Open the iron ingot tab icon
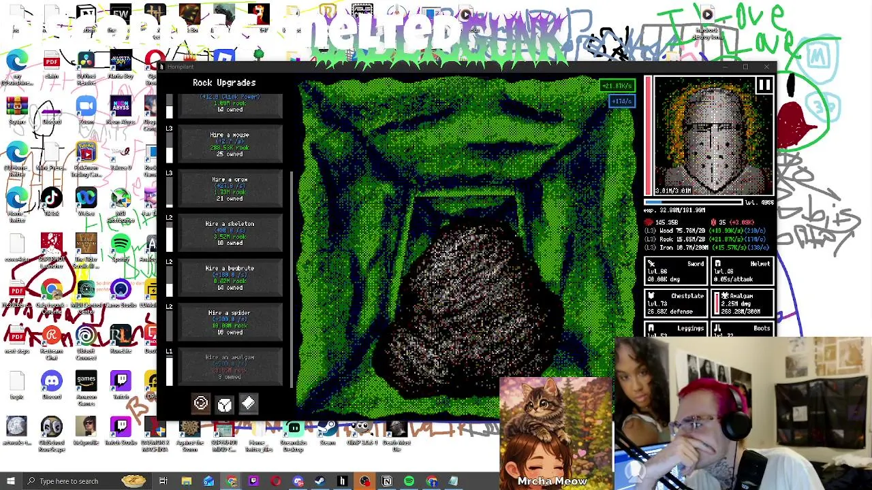Viewport: 872px width, 490px height. [248, 404]
